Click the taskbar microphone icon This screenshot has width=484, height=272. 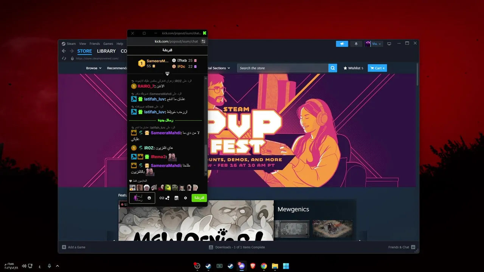coord(49,266)
